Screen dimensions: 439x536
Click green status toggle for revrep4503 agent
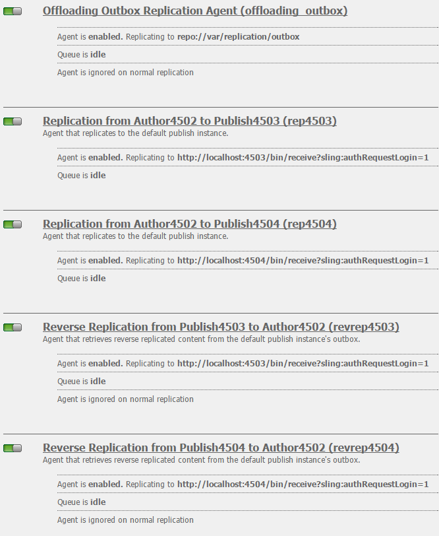[13, 327]
